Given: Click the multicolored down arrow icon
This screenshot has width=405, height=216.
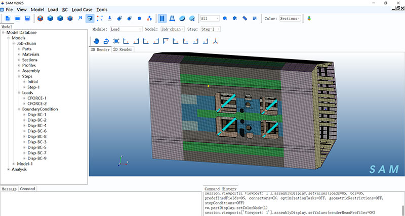Looking at the screenshot, I should tap(309, 19).
